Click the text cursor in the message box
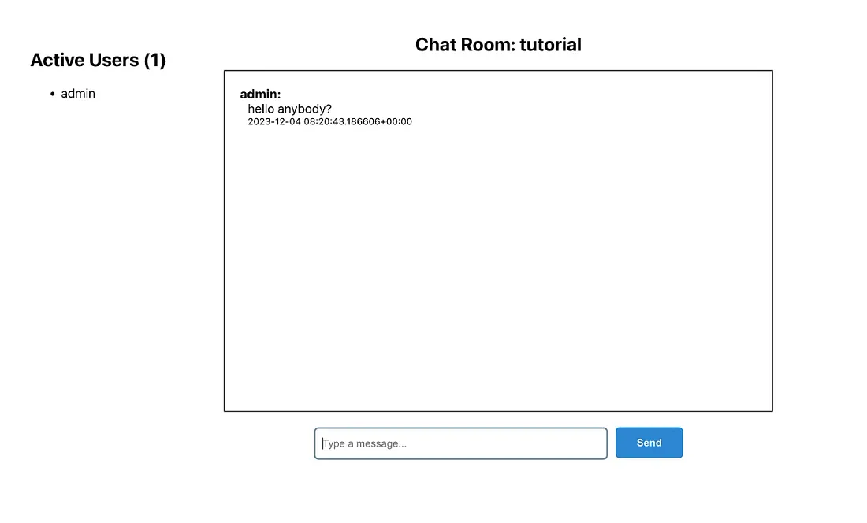867x523 pixels. coord(323,443)
